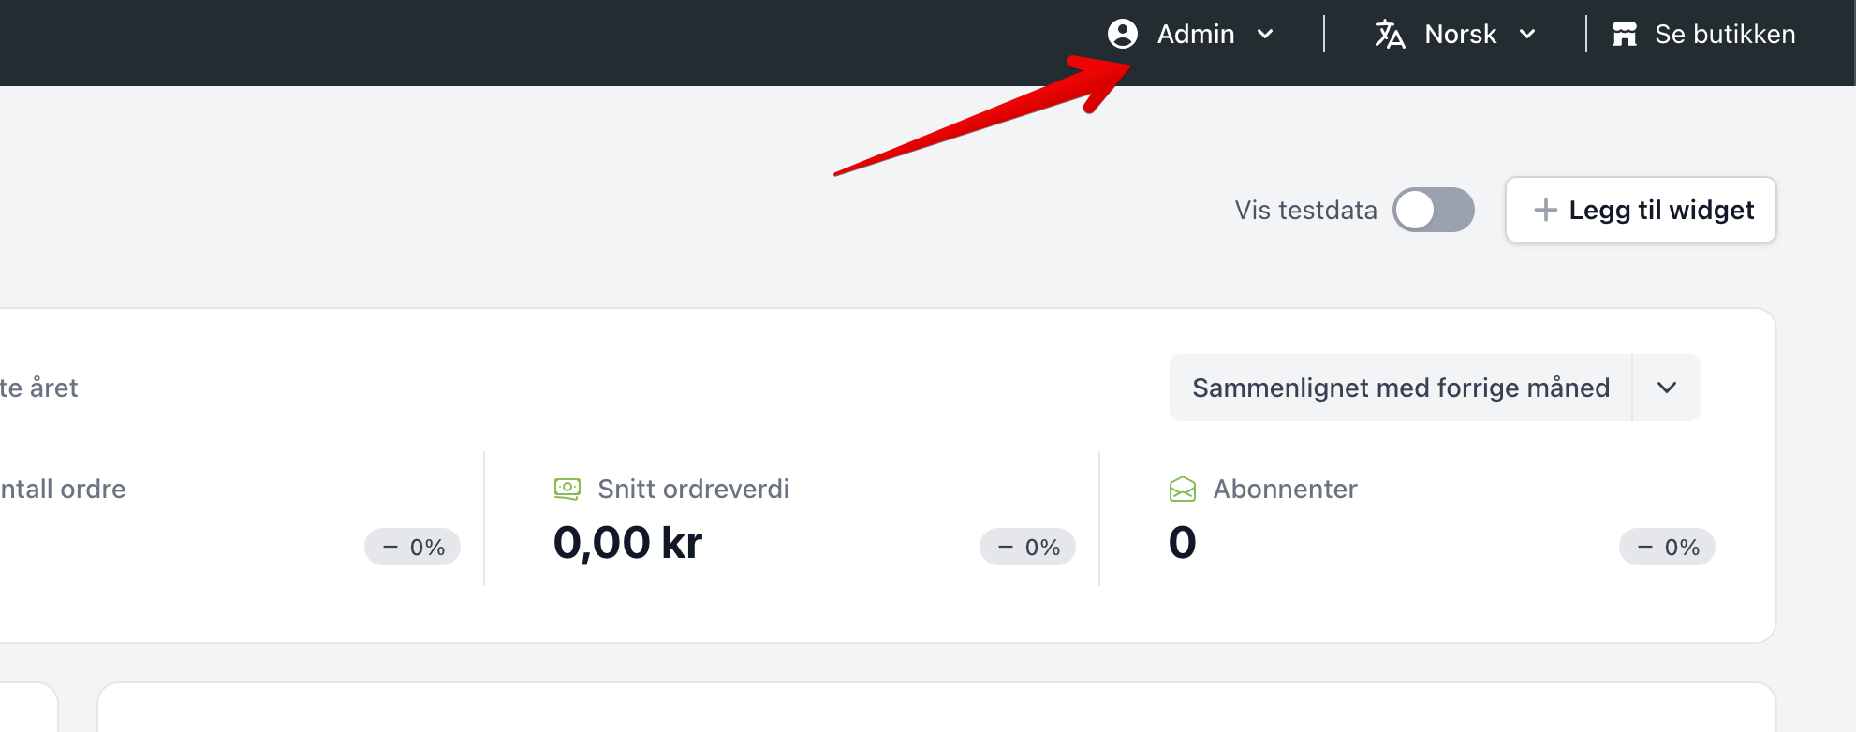Click the 0% badge under Snitt ordreverdi

click(x=1027, y=547)
